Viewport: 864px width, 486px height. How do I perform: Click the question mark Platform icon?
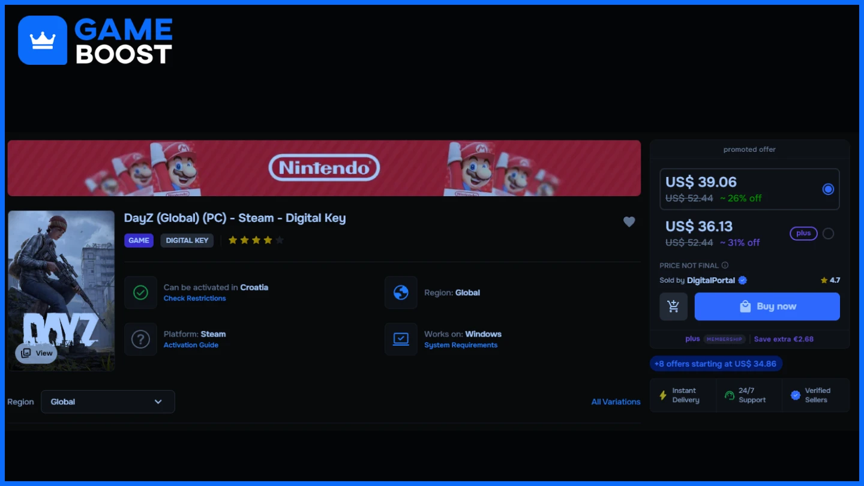click(140, 339)
